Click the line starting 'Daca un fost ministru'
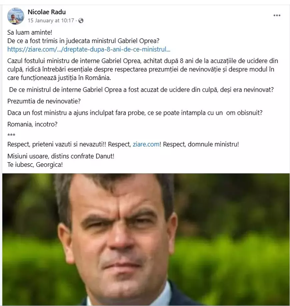 [x=135, y=113]
